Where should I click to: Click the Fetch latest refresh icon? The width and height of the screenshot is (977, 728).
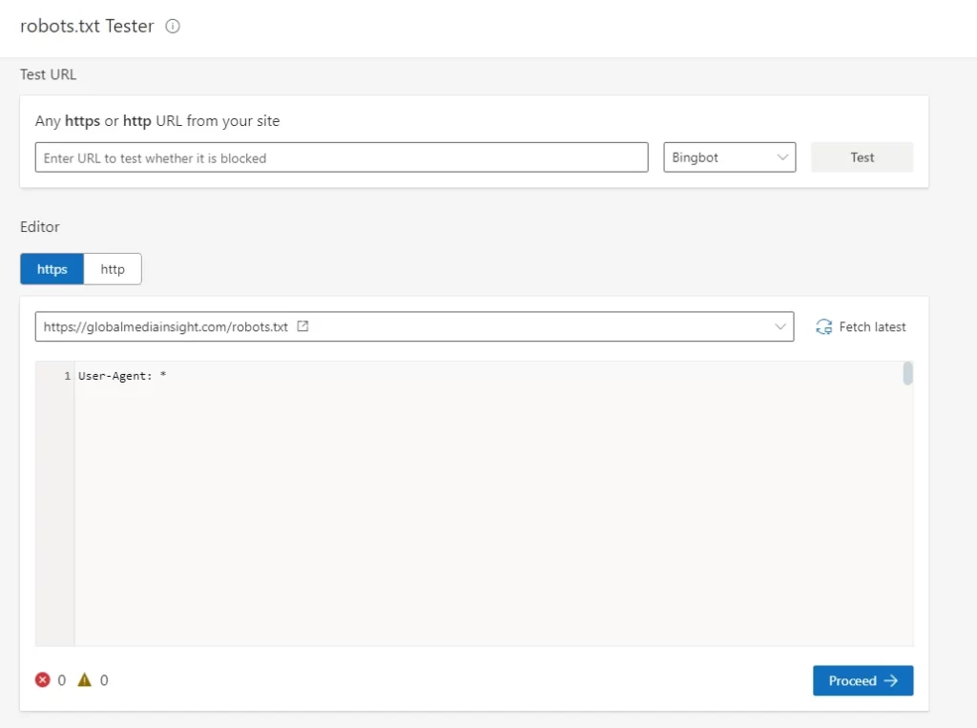click(x=824, y=326)
